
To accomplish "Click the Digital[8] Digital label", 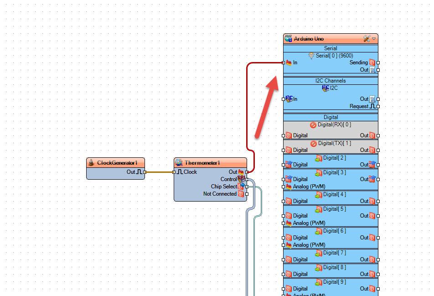I will (300, 274).
